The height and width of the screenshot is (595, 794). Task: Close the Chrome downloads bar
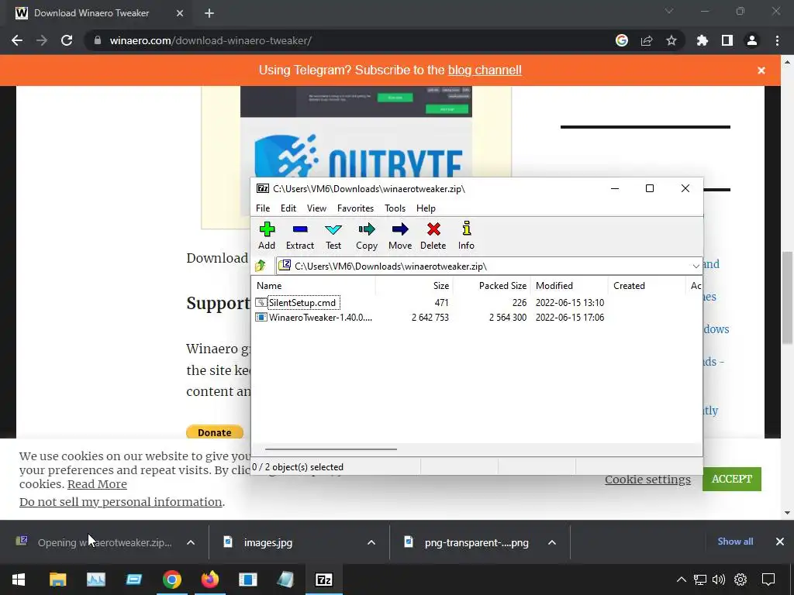point(780,542)
